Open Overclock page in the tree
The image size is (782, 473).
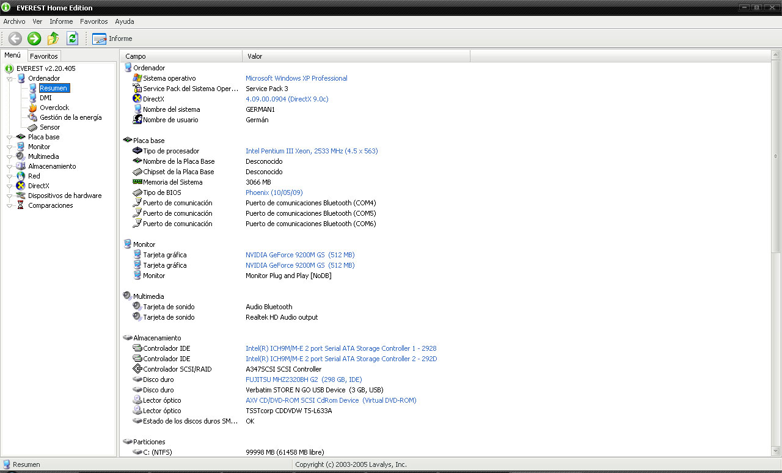[x=54, y=108]
